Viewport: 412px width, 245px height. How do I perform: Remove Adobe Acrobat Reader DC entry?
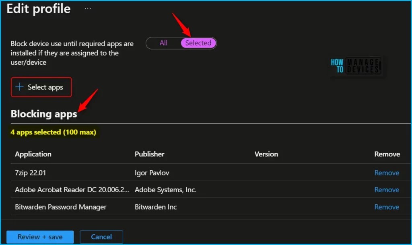(x=386, y=189)
